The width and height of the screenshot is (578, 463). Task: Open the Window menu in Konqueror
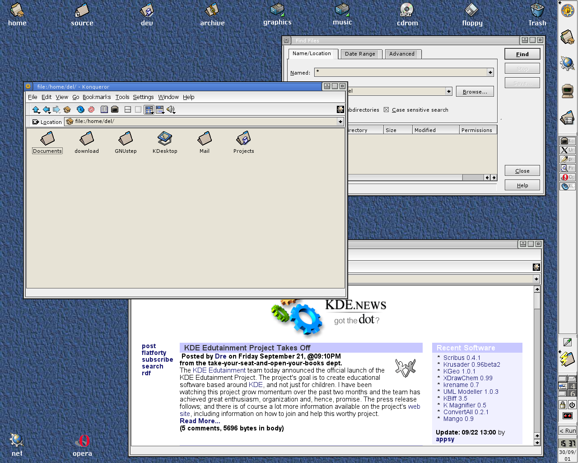coord(168,97)
